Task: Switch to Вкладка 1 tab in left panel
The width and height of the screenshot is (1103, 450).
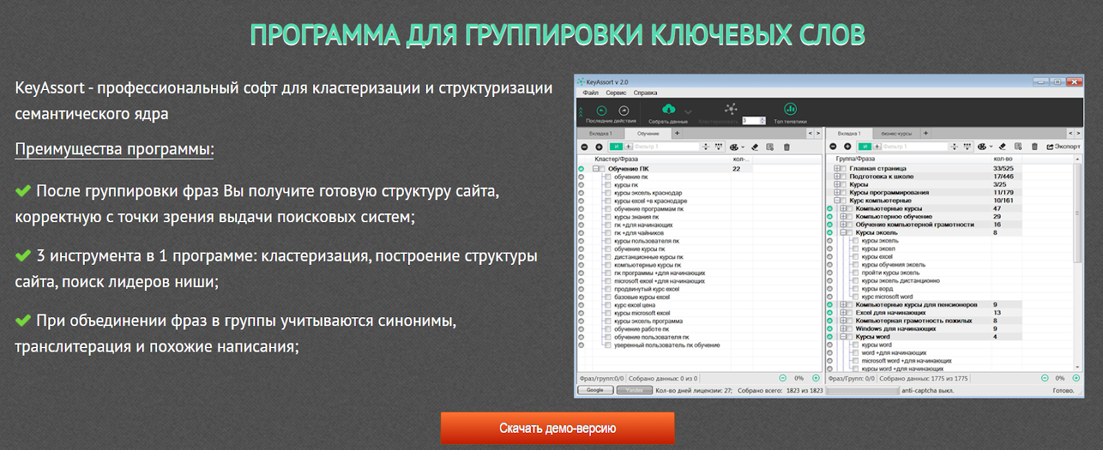Action: pos(600,133)
